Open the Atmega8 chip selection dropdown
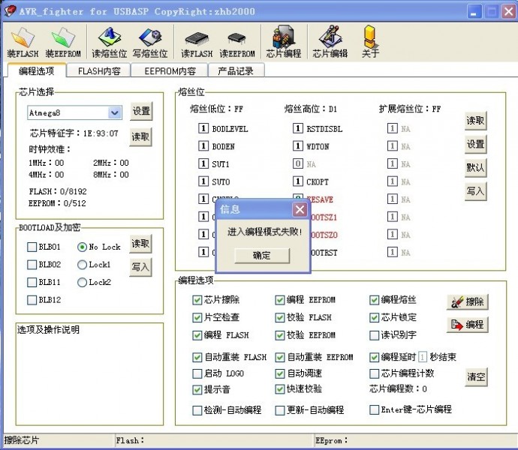 [115, 113]
